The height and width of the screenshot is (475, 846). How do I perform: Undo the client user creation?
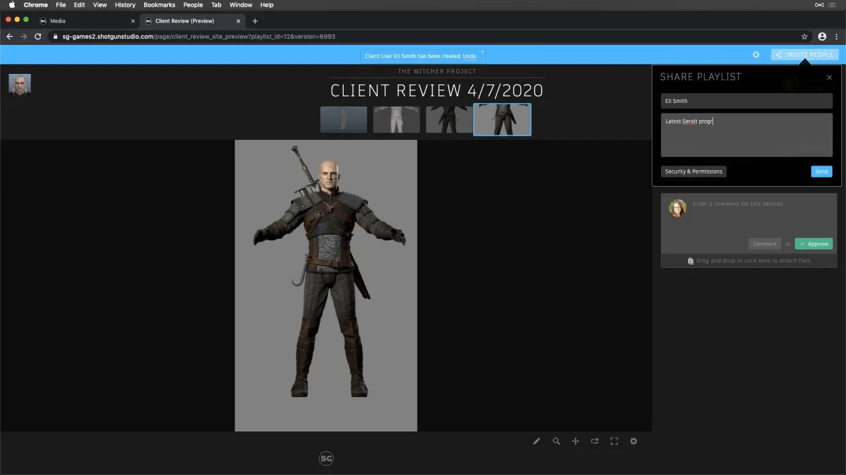(x=469, y=56)
